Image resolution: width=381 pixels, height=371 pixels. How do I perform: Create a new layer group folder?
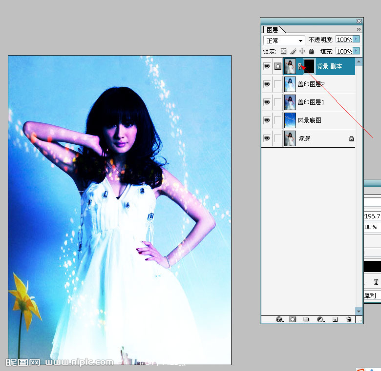tap(306, 320)
